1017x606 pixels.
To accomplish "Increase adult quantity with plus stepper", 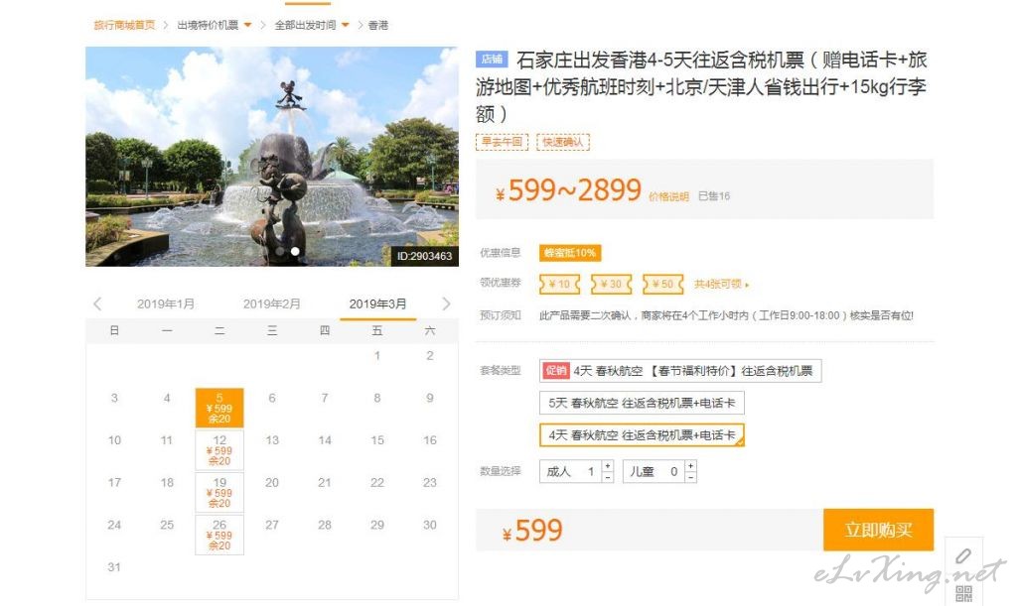I will [x=608, y=465].
